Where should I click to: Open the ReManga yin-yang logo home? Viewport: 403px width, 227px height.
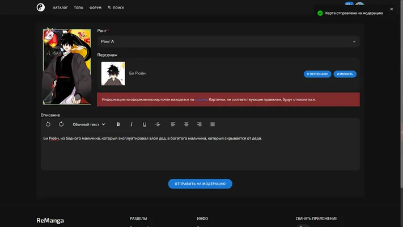point(41,7)
